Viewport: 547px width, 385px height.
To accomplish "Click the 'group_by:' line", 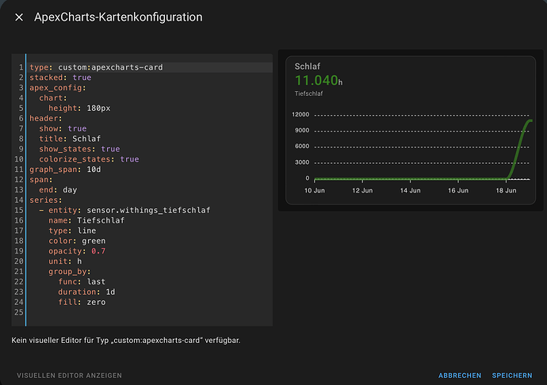I will click(70, 271).
